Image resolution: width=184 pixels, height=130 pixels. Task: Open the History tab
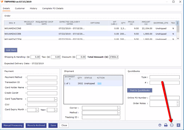click(x=34, y=9)
